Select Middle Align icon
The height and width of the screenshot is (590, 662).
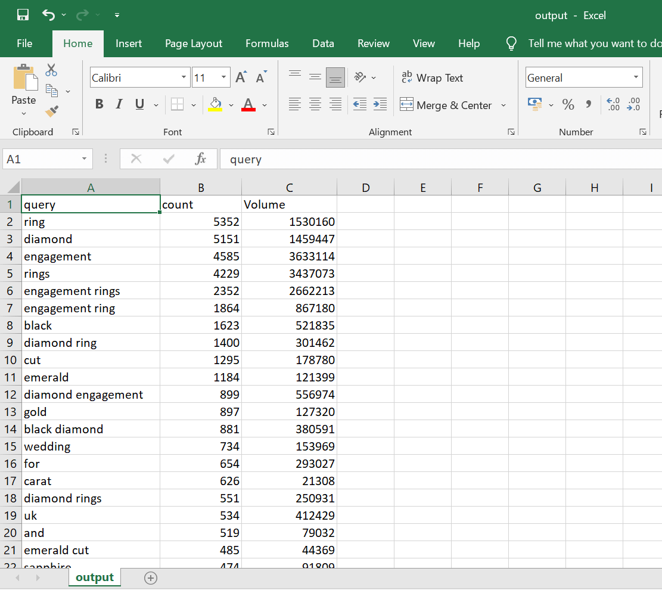[x=315, y=77]
